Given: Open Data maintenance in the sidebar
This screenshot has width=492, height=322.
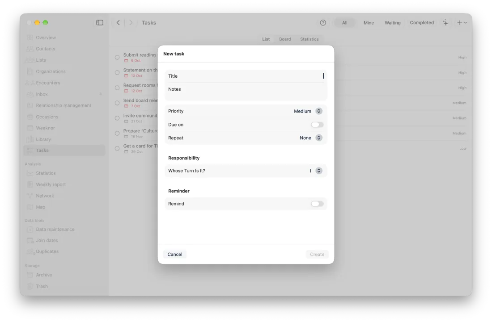Looking at the screenshot, I should click(55, 229).
